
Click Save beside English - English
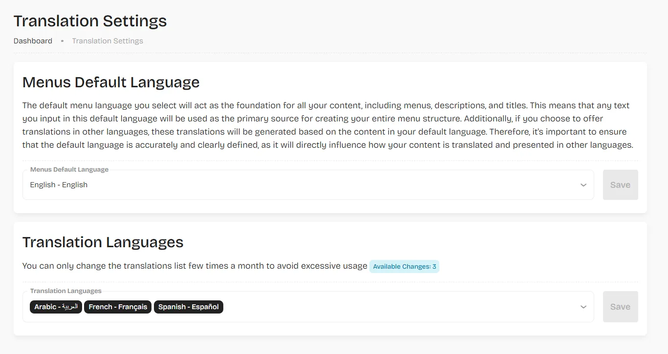(620, 185)
